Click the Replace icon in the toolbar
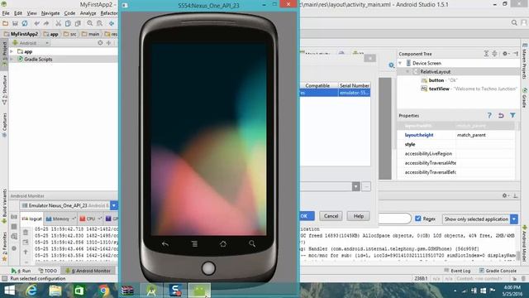The width and height of the screenshot is (529, 298). [x=99, y=23]
